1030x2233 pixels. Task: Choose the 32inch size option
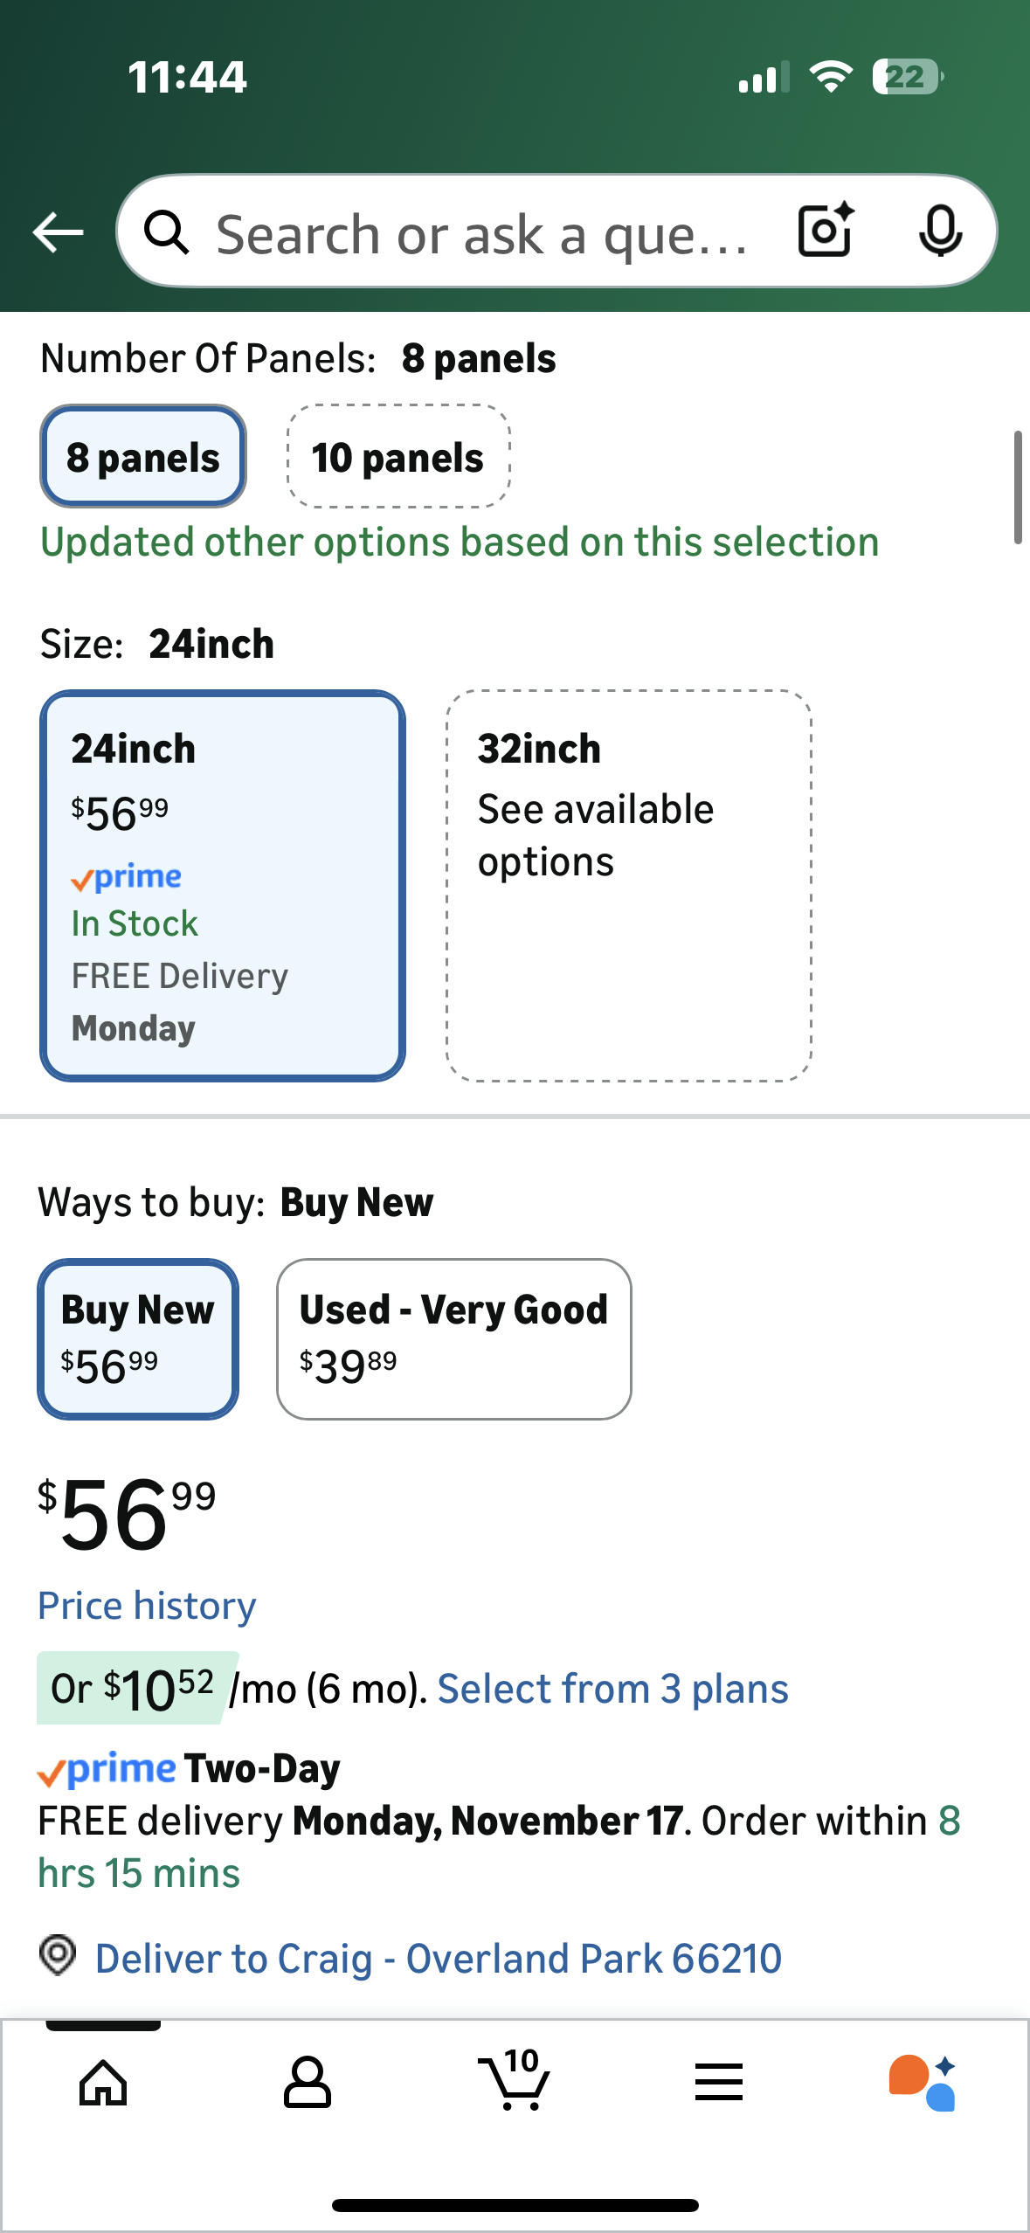(629, 886)
